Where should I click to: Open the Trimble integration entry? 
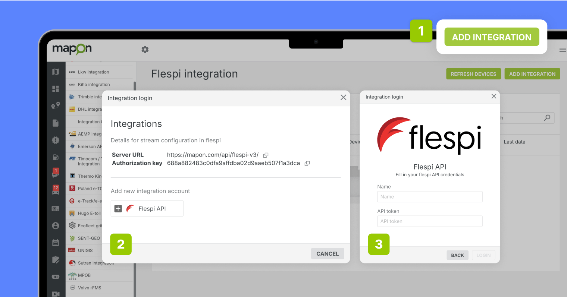click(90, 97)
